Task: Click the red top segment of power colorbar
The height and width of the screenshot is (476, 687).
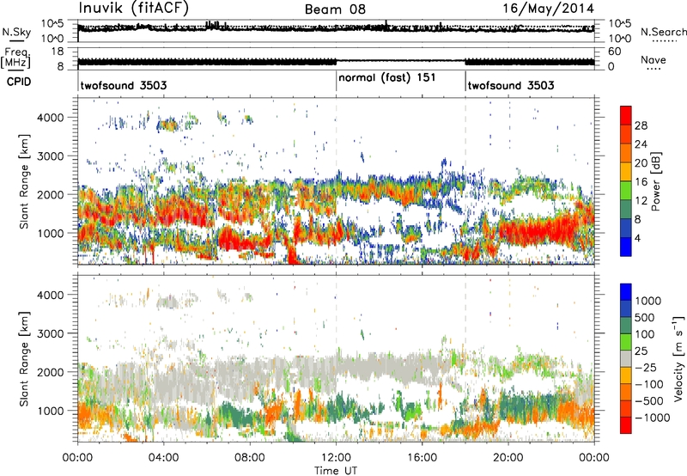Action: click(x=626, y=115)
